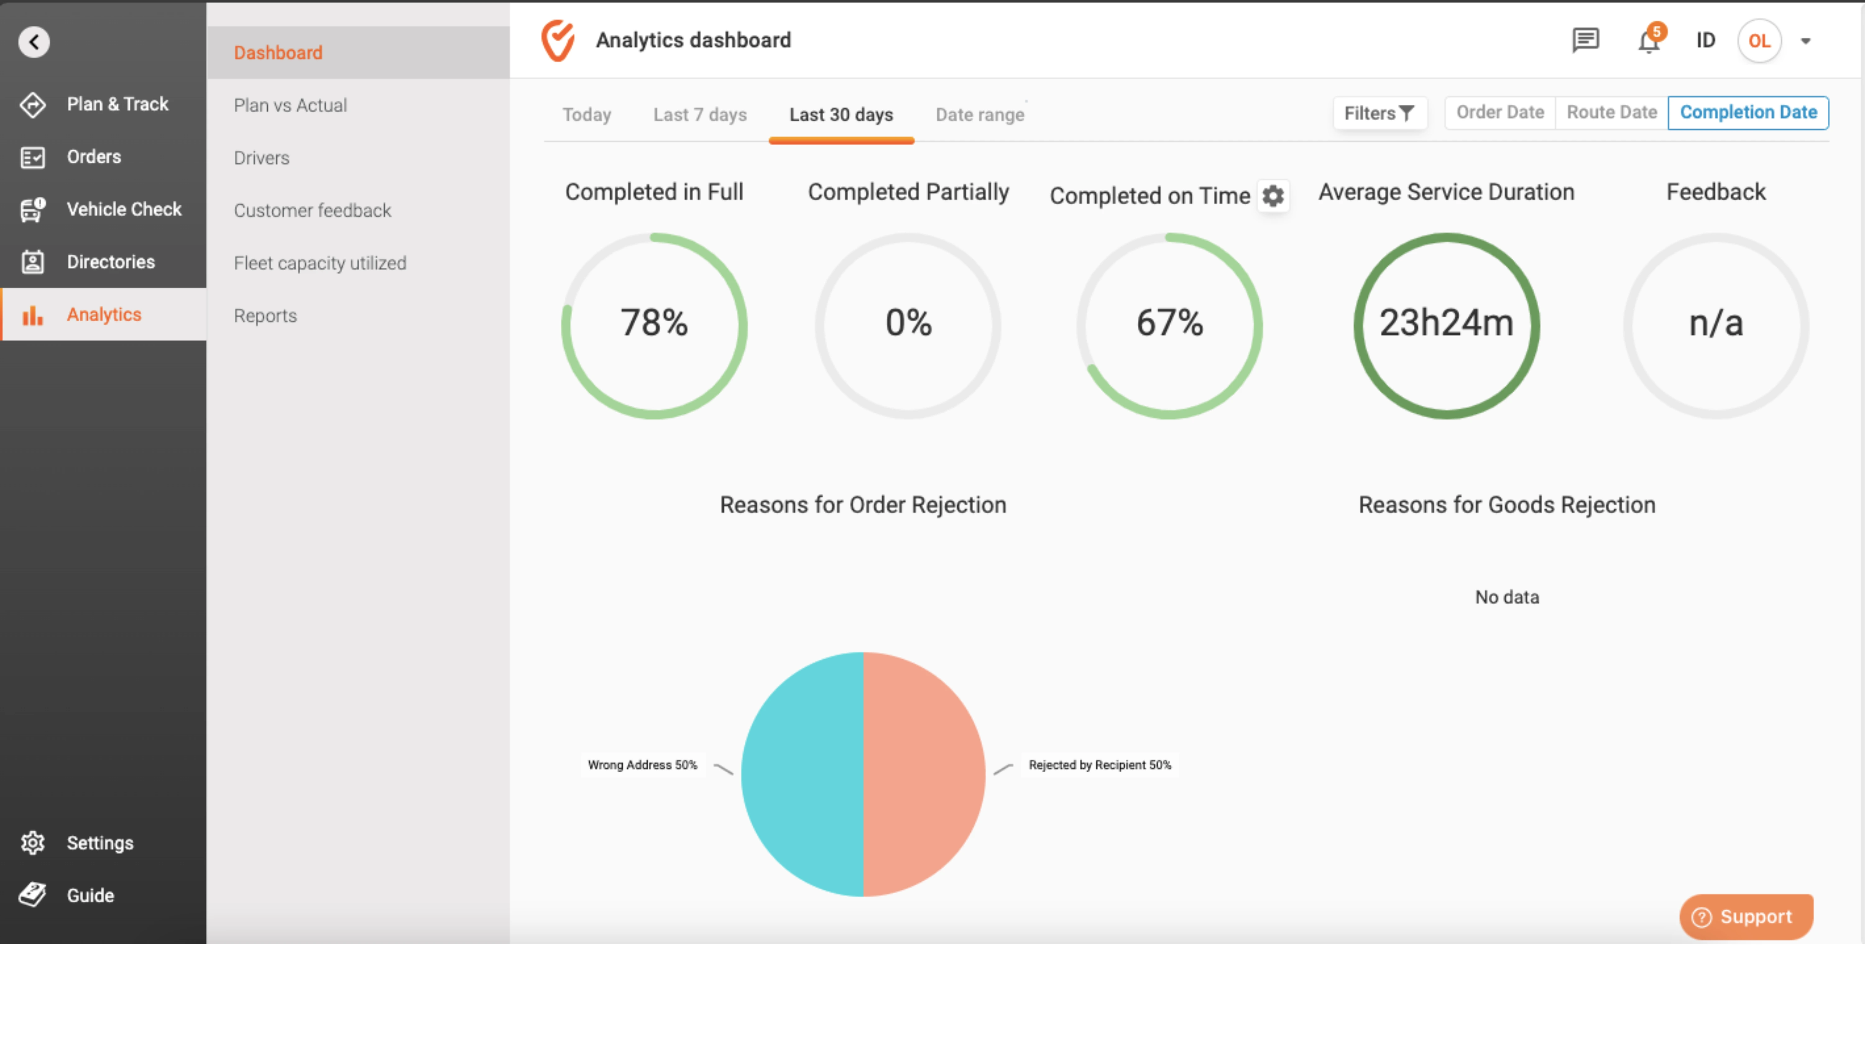The image size is (1865, 1049).
Task: Select the Completion Date toggle
Action: (1748, 112)
